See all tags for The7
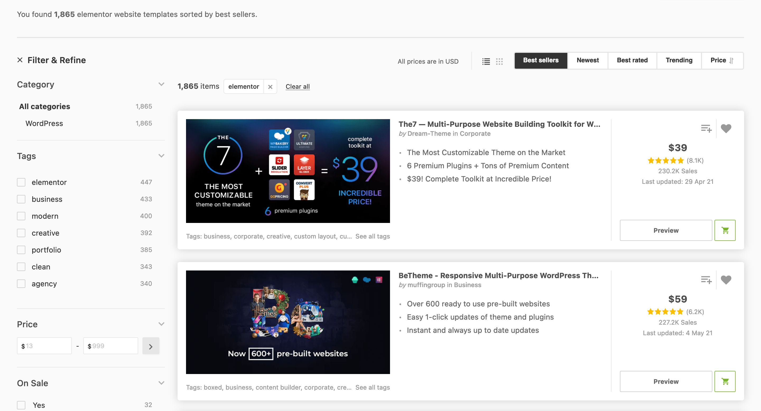 pos(373,236)
